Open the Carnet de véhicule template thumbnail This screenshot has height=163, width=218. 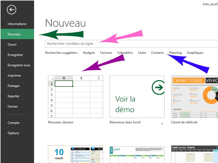click(195, 97)
